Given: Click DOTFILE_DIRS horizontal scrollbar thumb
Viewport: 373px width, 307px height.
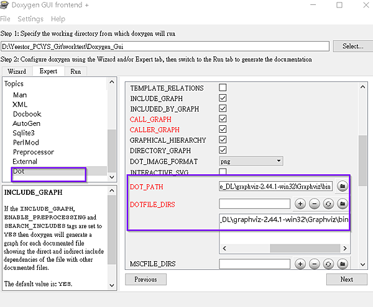Looking at the screenshot, I should point(305,249).
